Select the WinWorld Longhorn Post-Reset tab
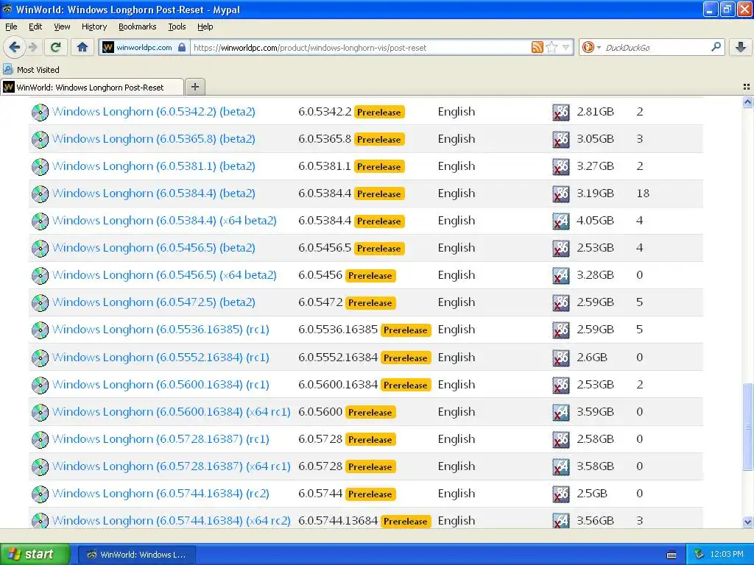The image size is (754, 565). (x=92, y=87)
